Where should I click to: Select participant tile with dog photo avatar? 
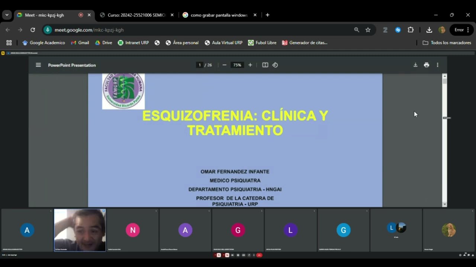coord(449,230)
